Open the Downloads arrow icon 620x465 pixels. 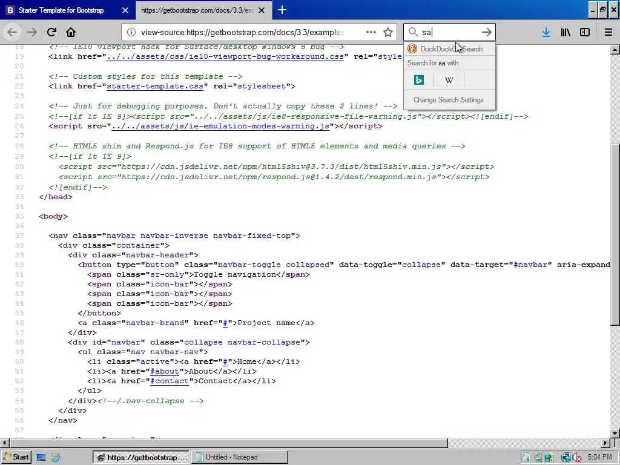(x=546, y=33)
